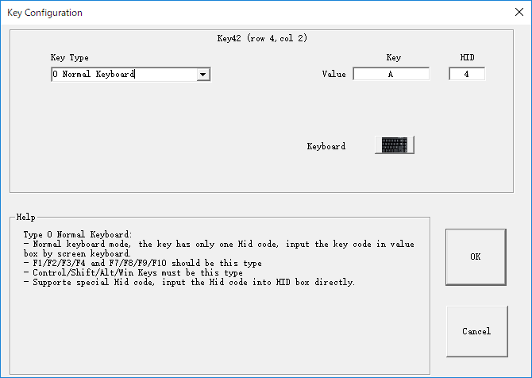The image size is (532, 378).
Task: Close the Key Configuration window
Action: (x=519, y=12)
